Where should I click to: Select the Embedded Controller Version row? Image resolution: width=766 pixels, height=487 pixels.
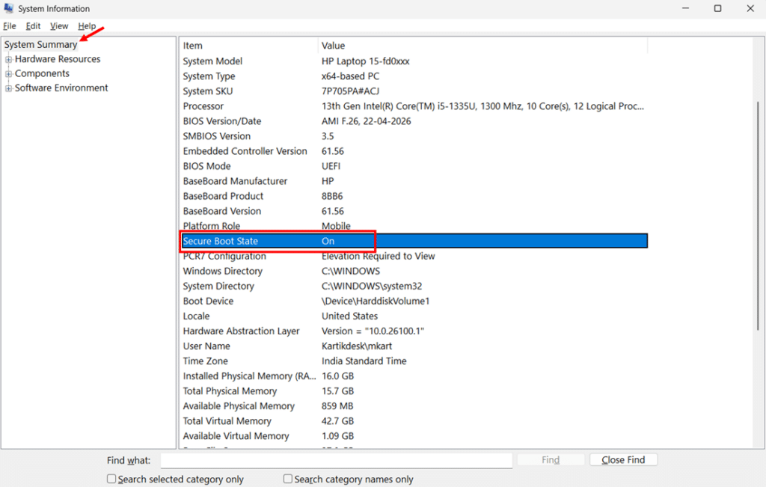click(x=414, y=151)
